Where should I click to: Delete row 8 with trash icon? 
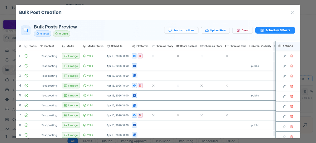tap(292, 127)
